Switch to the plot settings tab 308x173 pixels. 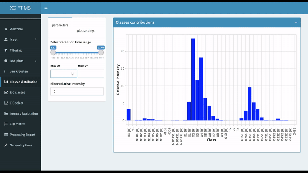[85, 30]
